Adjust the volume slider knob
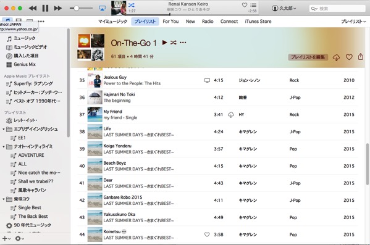370x245 pixels. [x=76, y=8]
